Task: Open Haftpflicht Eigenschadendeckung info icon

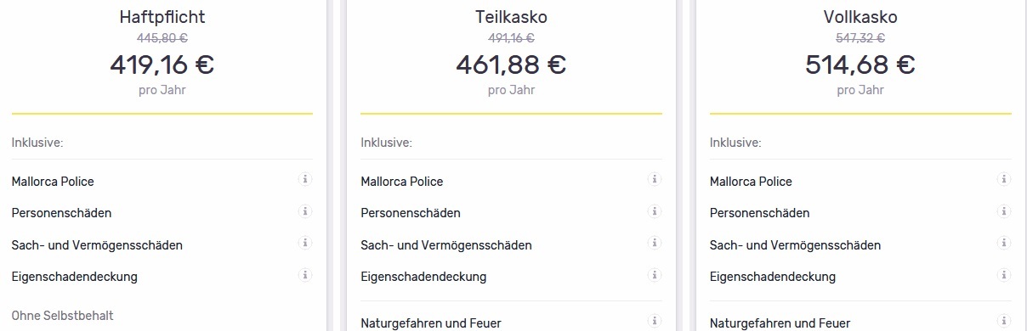Action: [305, 274]
